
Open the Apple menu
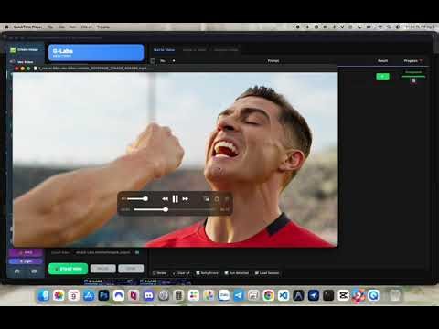click(x=6, y=27)
